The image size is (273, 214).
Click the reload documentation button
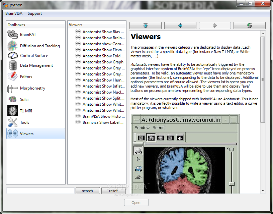click(x=250, y=25)
